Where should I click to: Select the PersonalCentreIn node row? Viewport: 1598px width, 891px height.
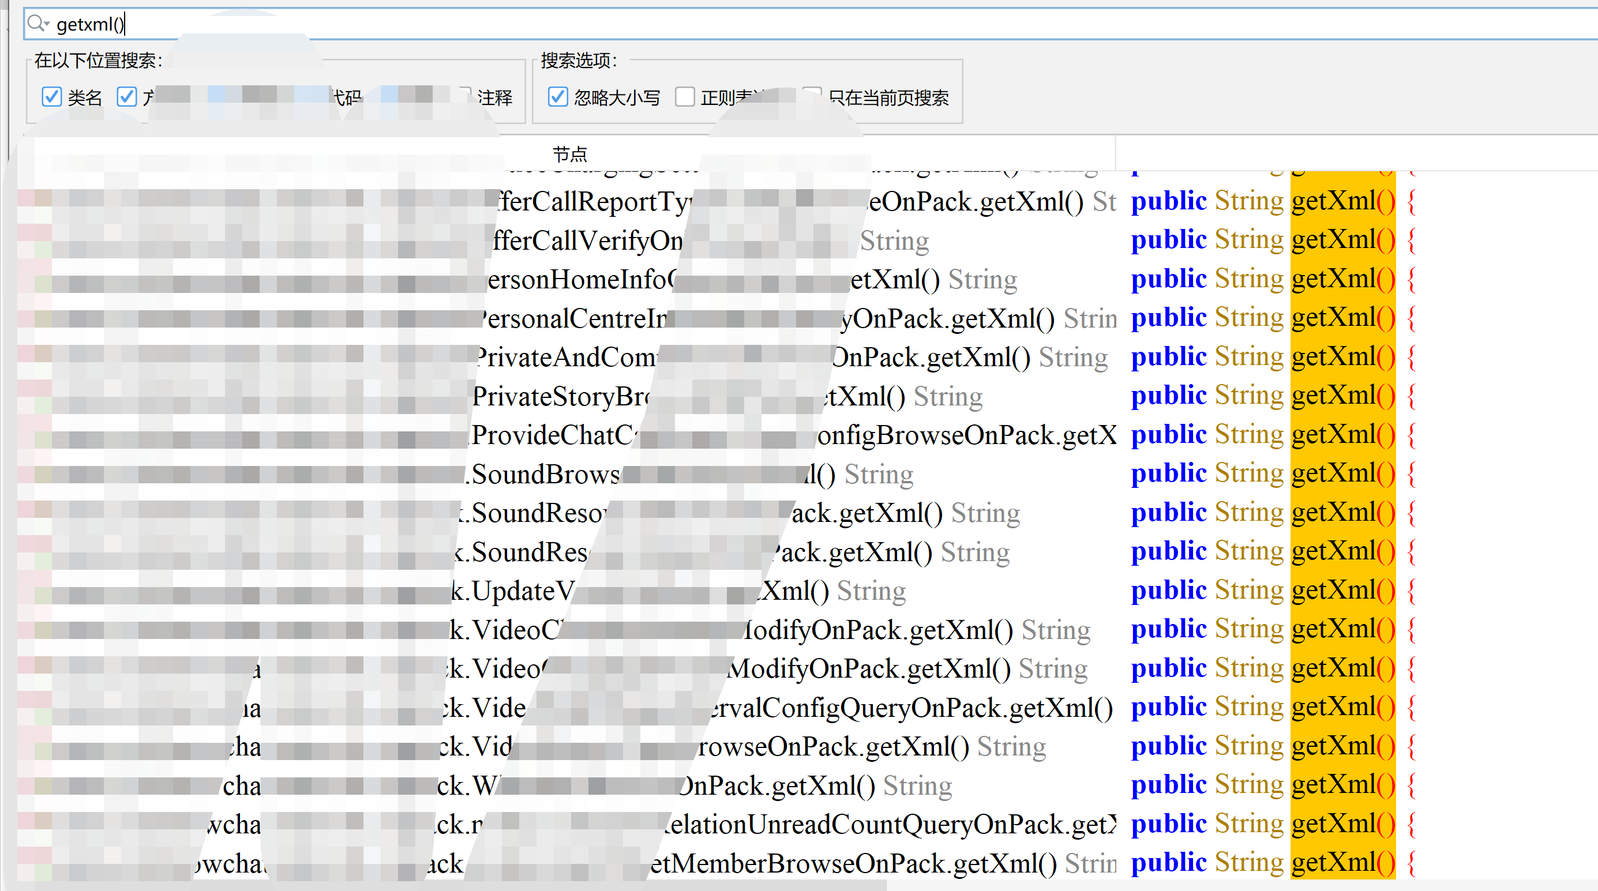pos(568,319)
